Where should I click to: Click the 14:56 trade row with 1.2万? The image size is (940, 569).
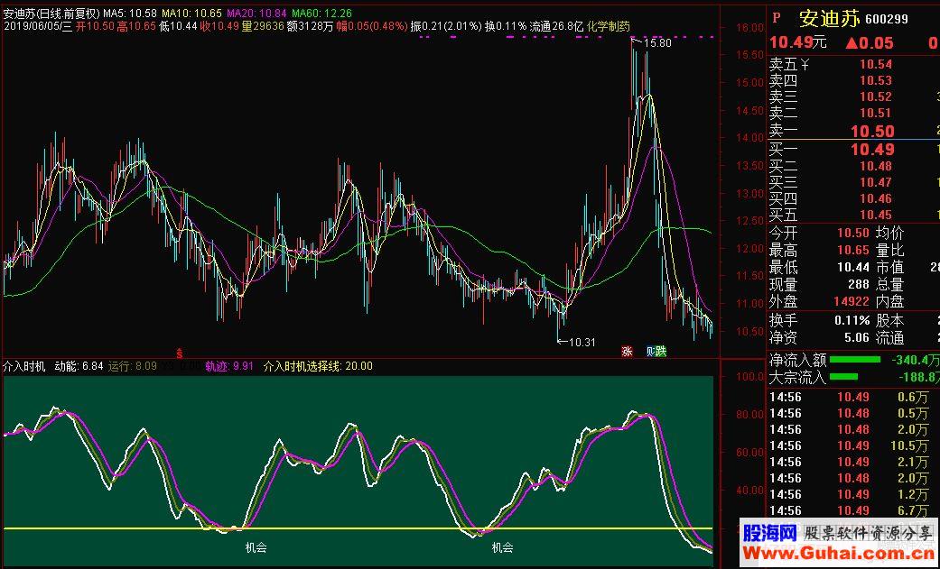tap(850, 494)
